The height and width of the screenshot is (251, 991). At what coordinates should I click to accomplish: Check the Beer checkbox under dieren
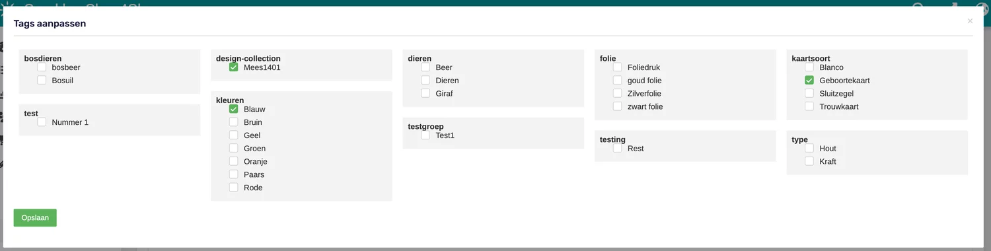pyautogui.click(x=425, y=67)
